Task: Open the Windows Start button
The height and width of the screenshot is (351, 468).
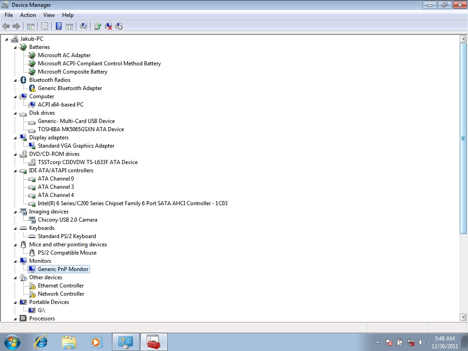Action: click(12, 342)
